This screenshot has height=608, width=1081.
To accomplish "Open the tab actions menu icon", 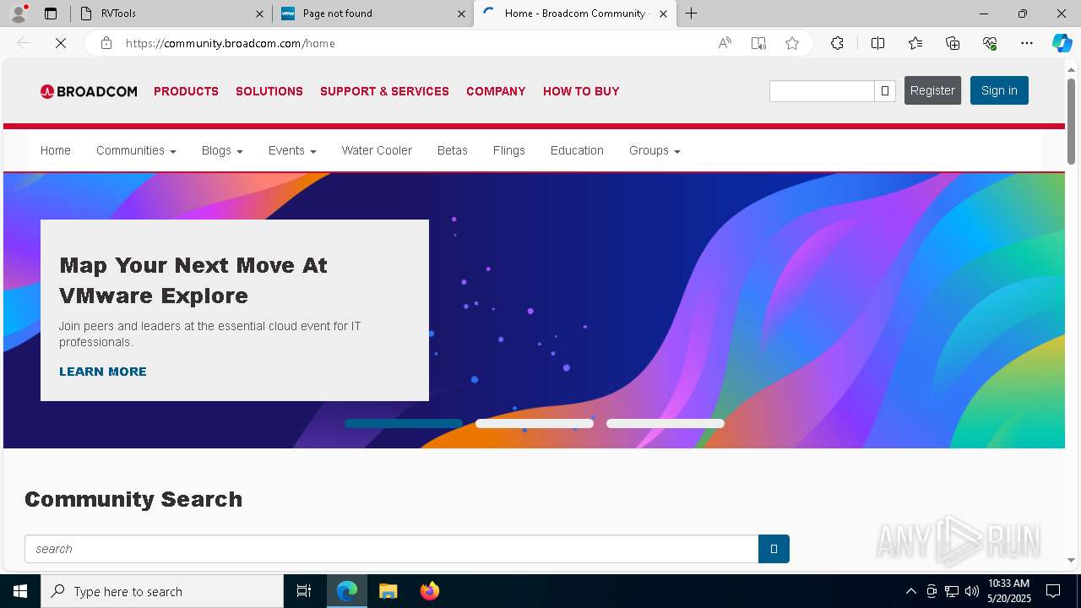I will point(51,14).
